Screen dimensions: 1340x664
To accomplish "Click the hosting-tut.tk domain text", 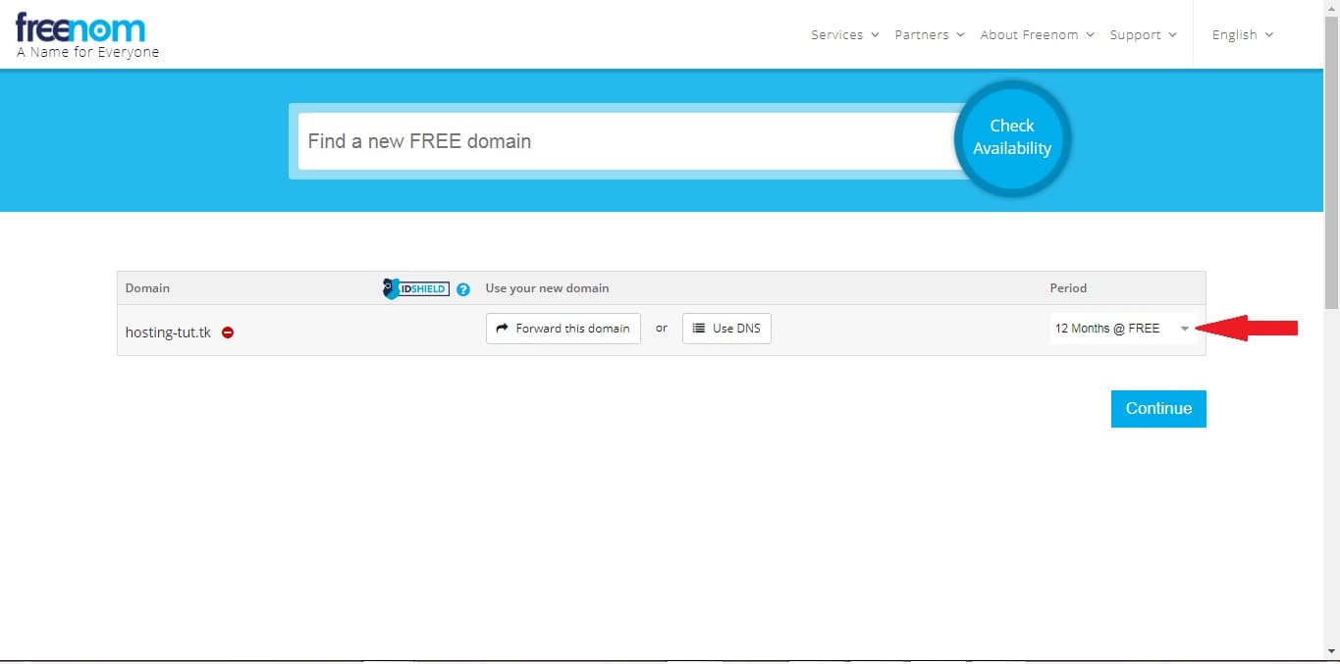I will pyautogui.click(x=168, y=332).
